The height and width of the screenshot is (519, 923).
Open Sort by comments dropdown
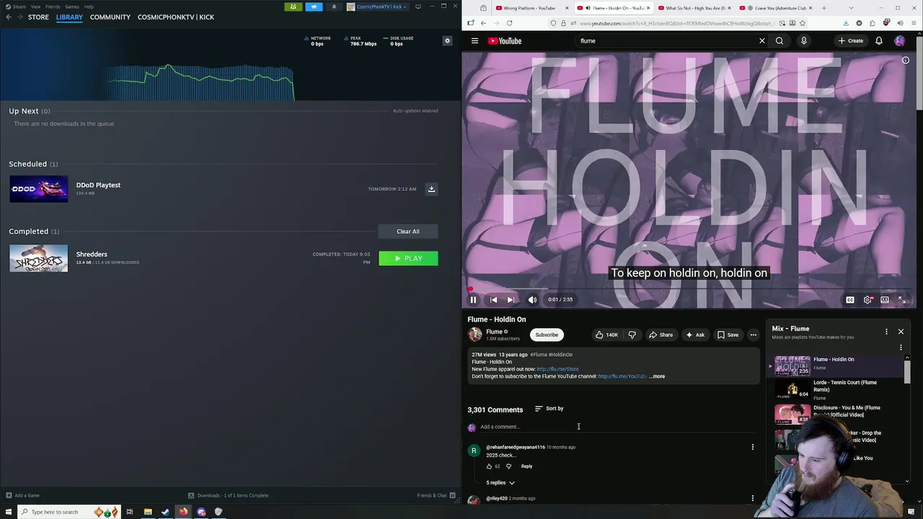point(549,409)
